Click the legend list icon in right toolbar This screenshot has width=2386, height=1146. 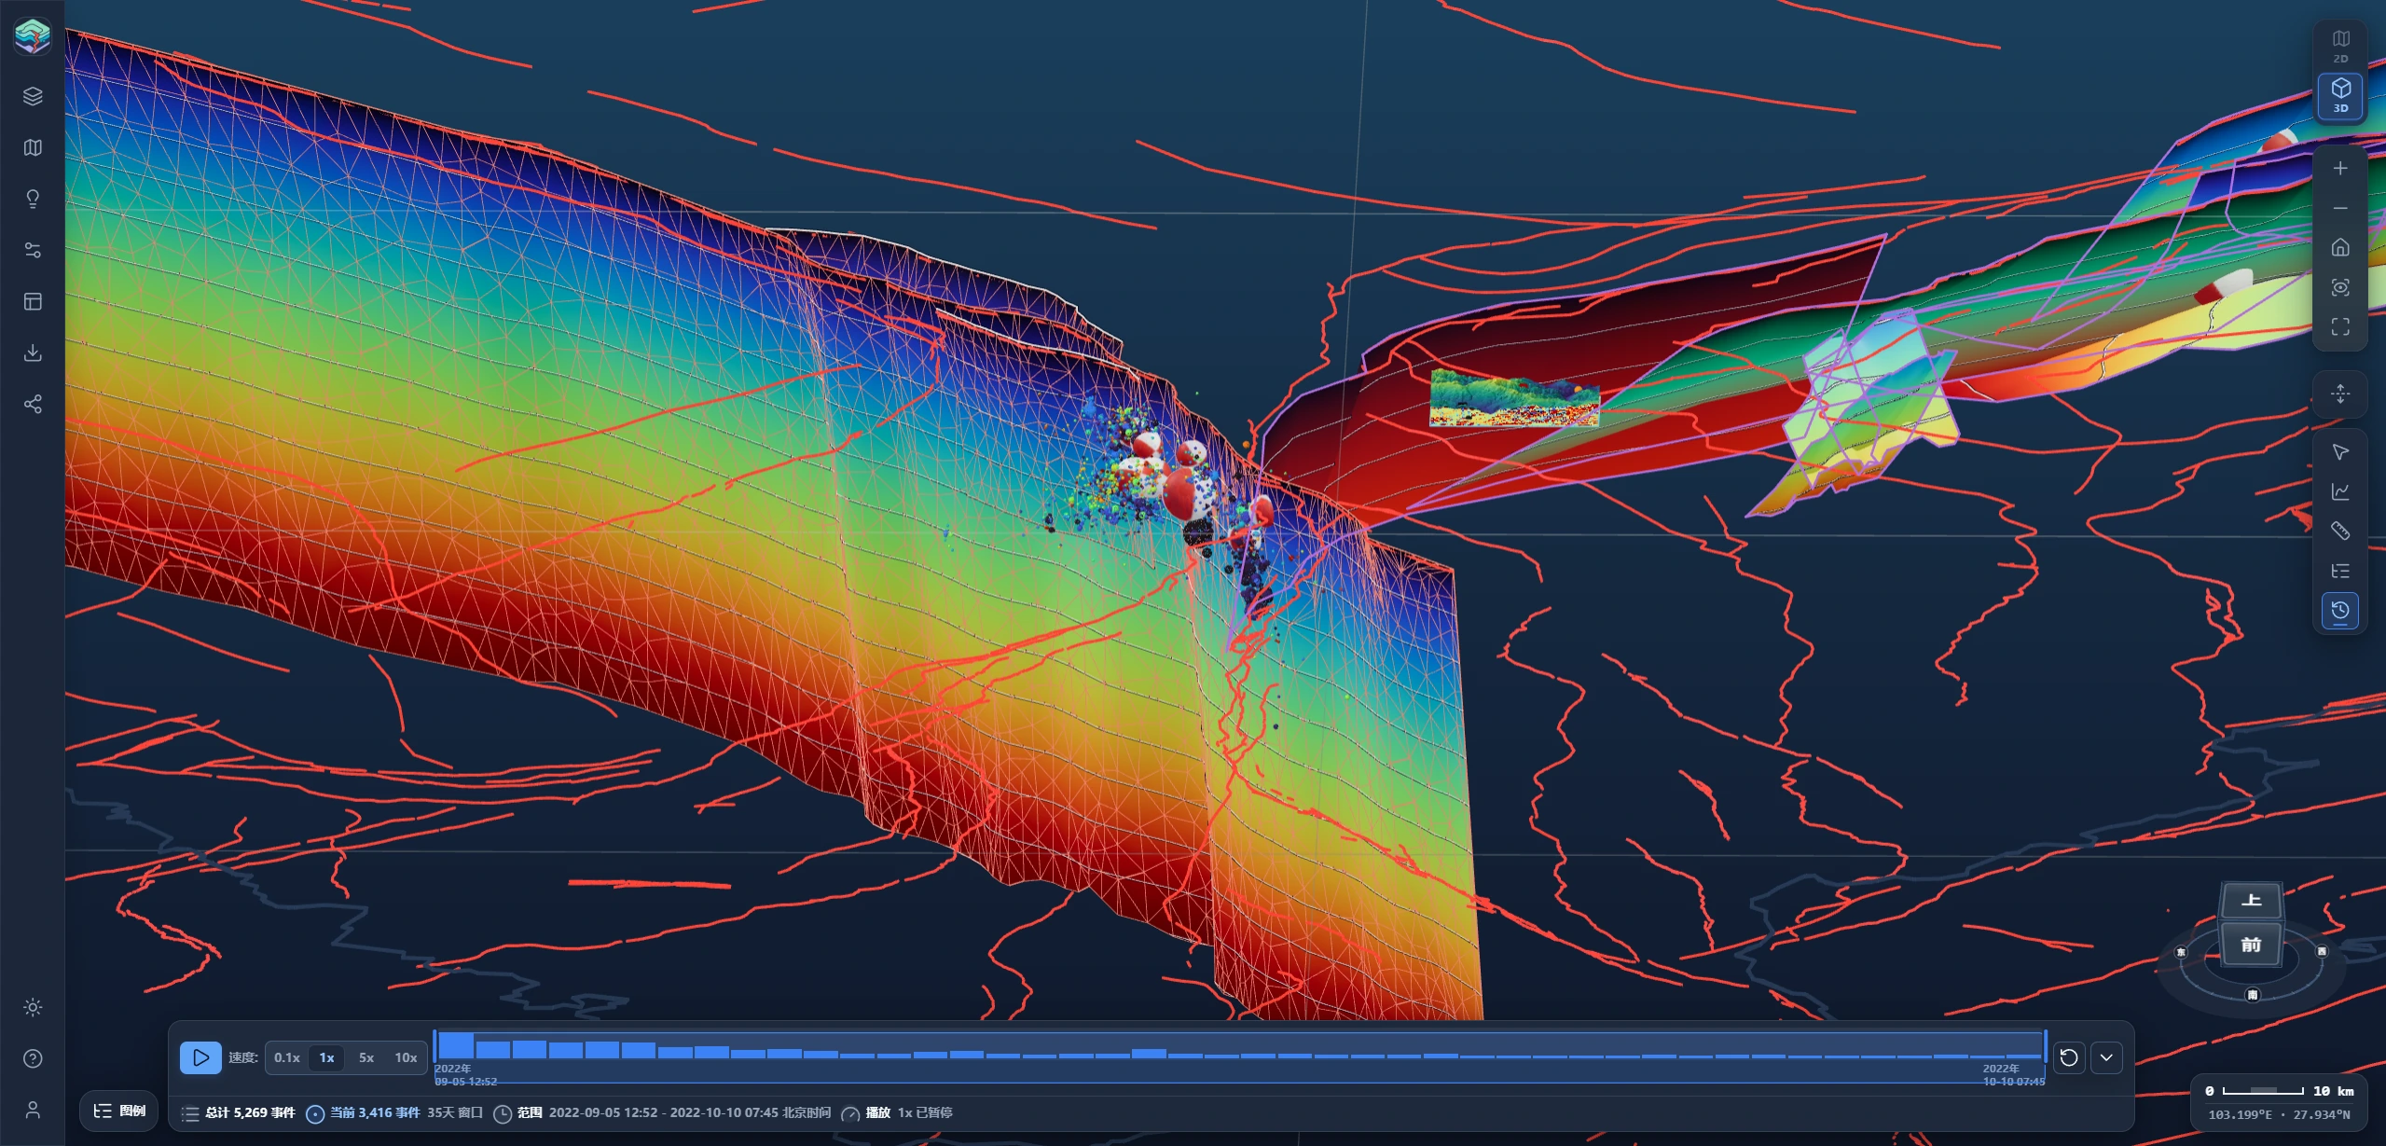coord(2340,571)
